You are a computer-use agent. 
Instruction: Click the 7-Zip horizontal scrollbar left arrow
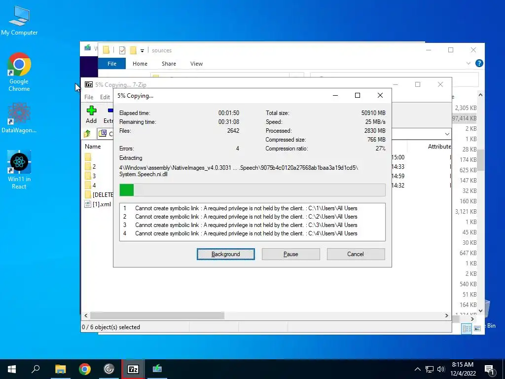pyautogui.click(x=86, y=315)
